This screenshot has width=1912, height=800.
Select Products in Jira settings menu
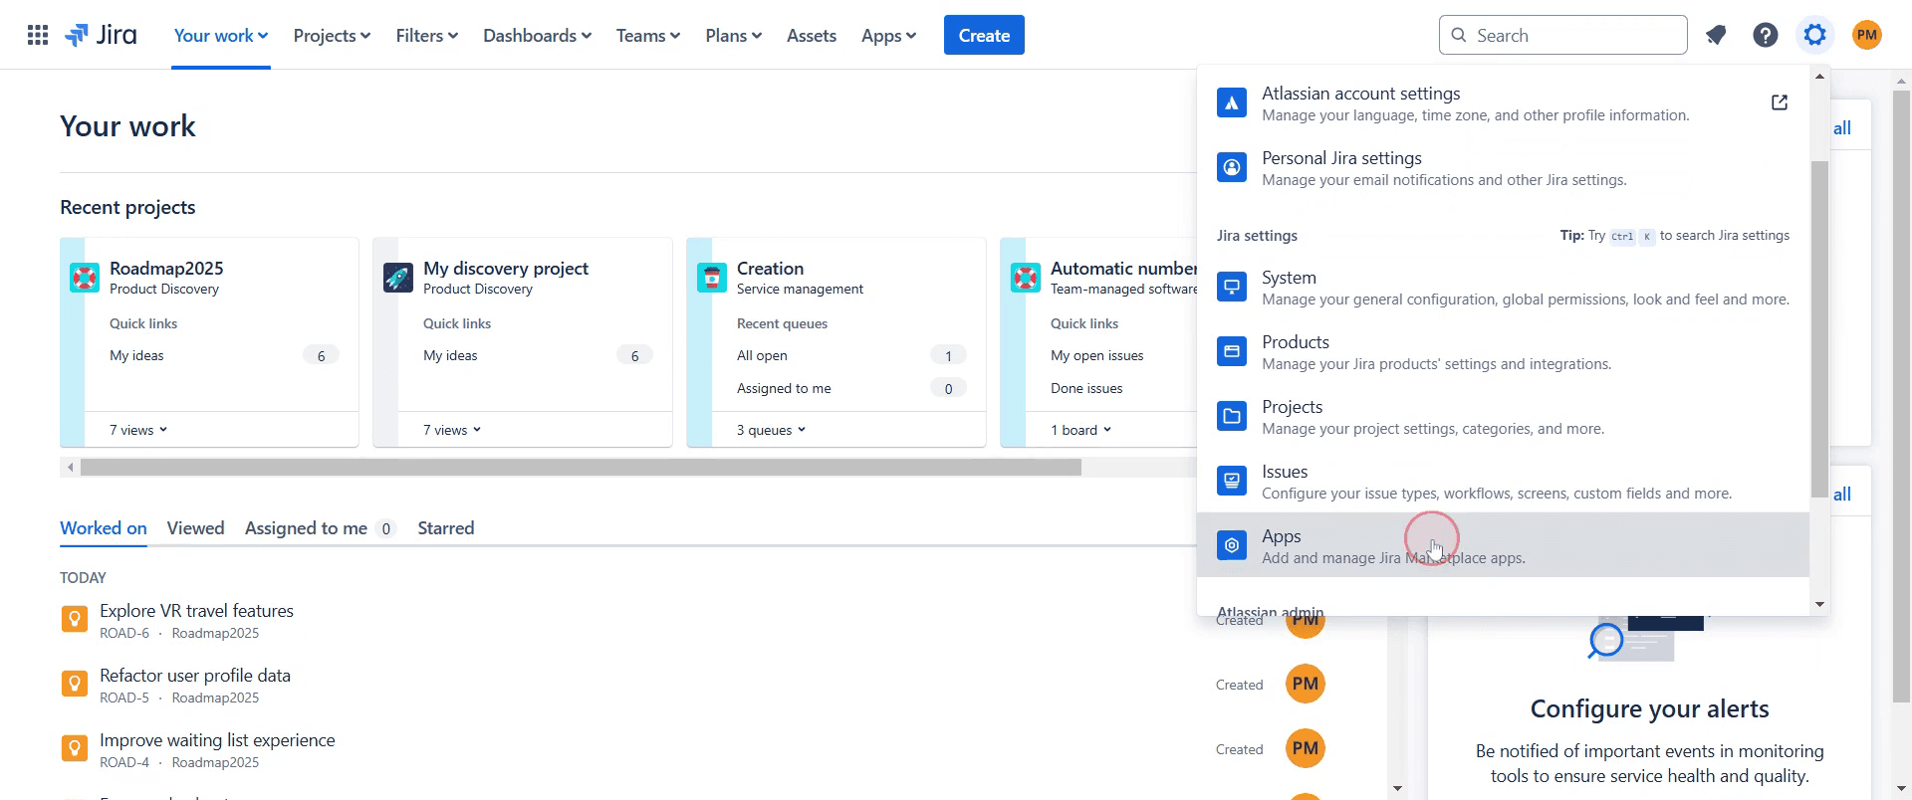coord(1503,351)
